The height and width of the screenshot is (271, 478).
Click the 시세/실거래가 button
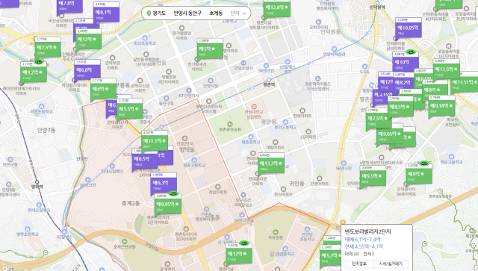pyautogui.click(x=390, y=264)
